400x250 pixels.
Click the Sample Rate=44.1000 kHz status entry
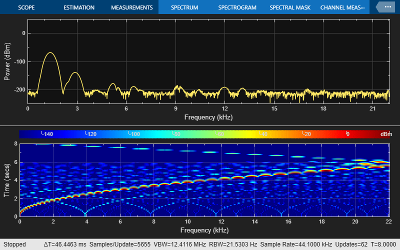point(296,244)
